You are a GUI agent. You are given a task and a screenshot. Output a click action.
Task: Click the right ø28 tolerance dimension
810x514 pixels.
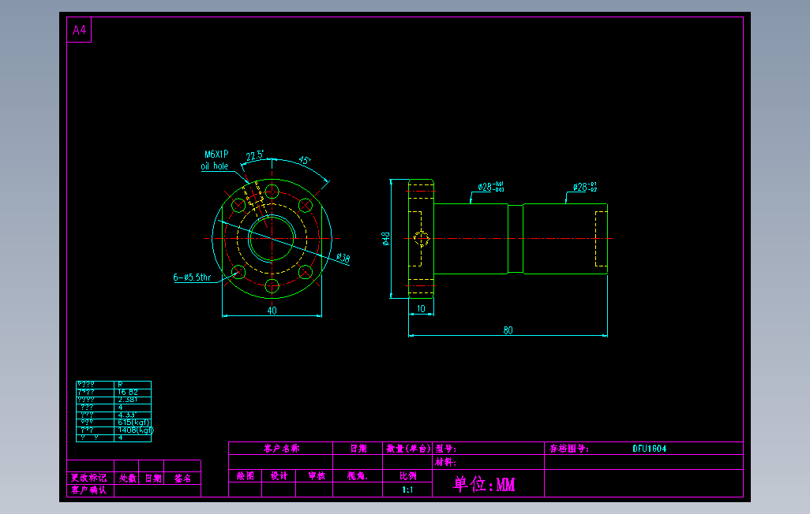coord(585,187)
